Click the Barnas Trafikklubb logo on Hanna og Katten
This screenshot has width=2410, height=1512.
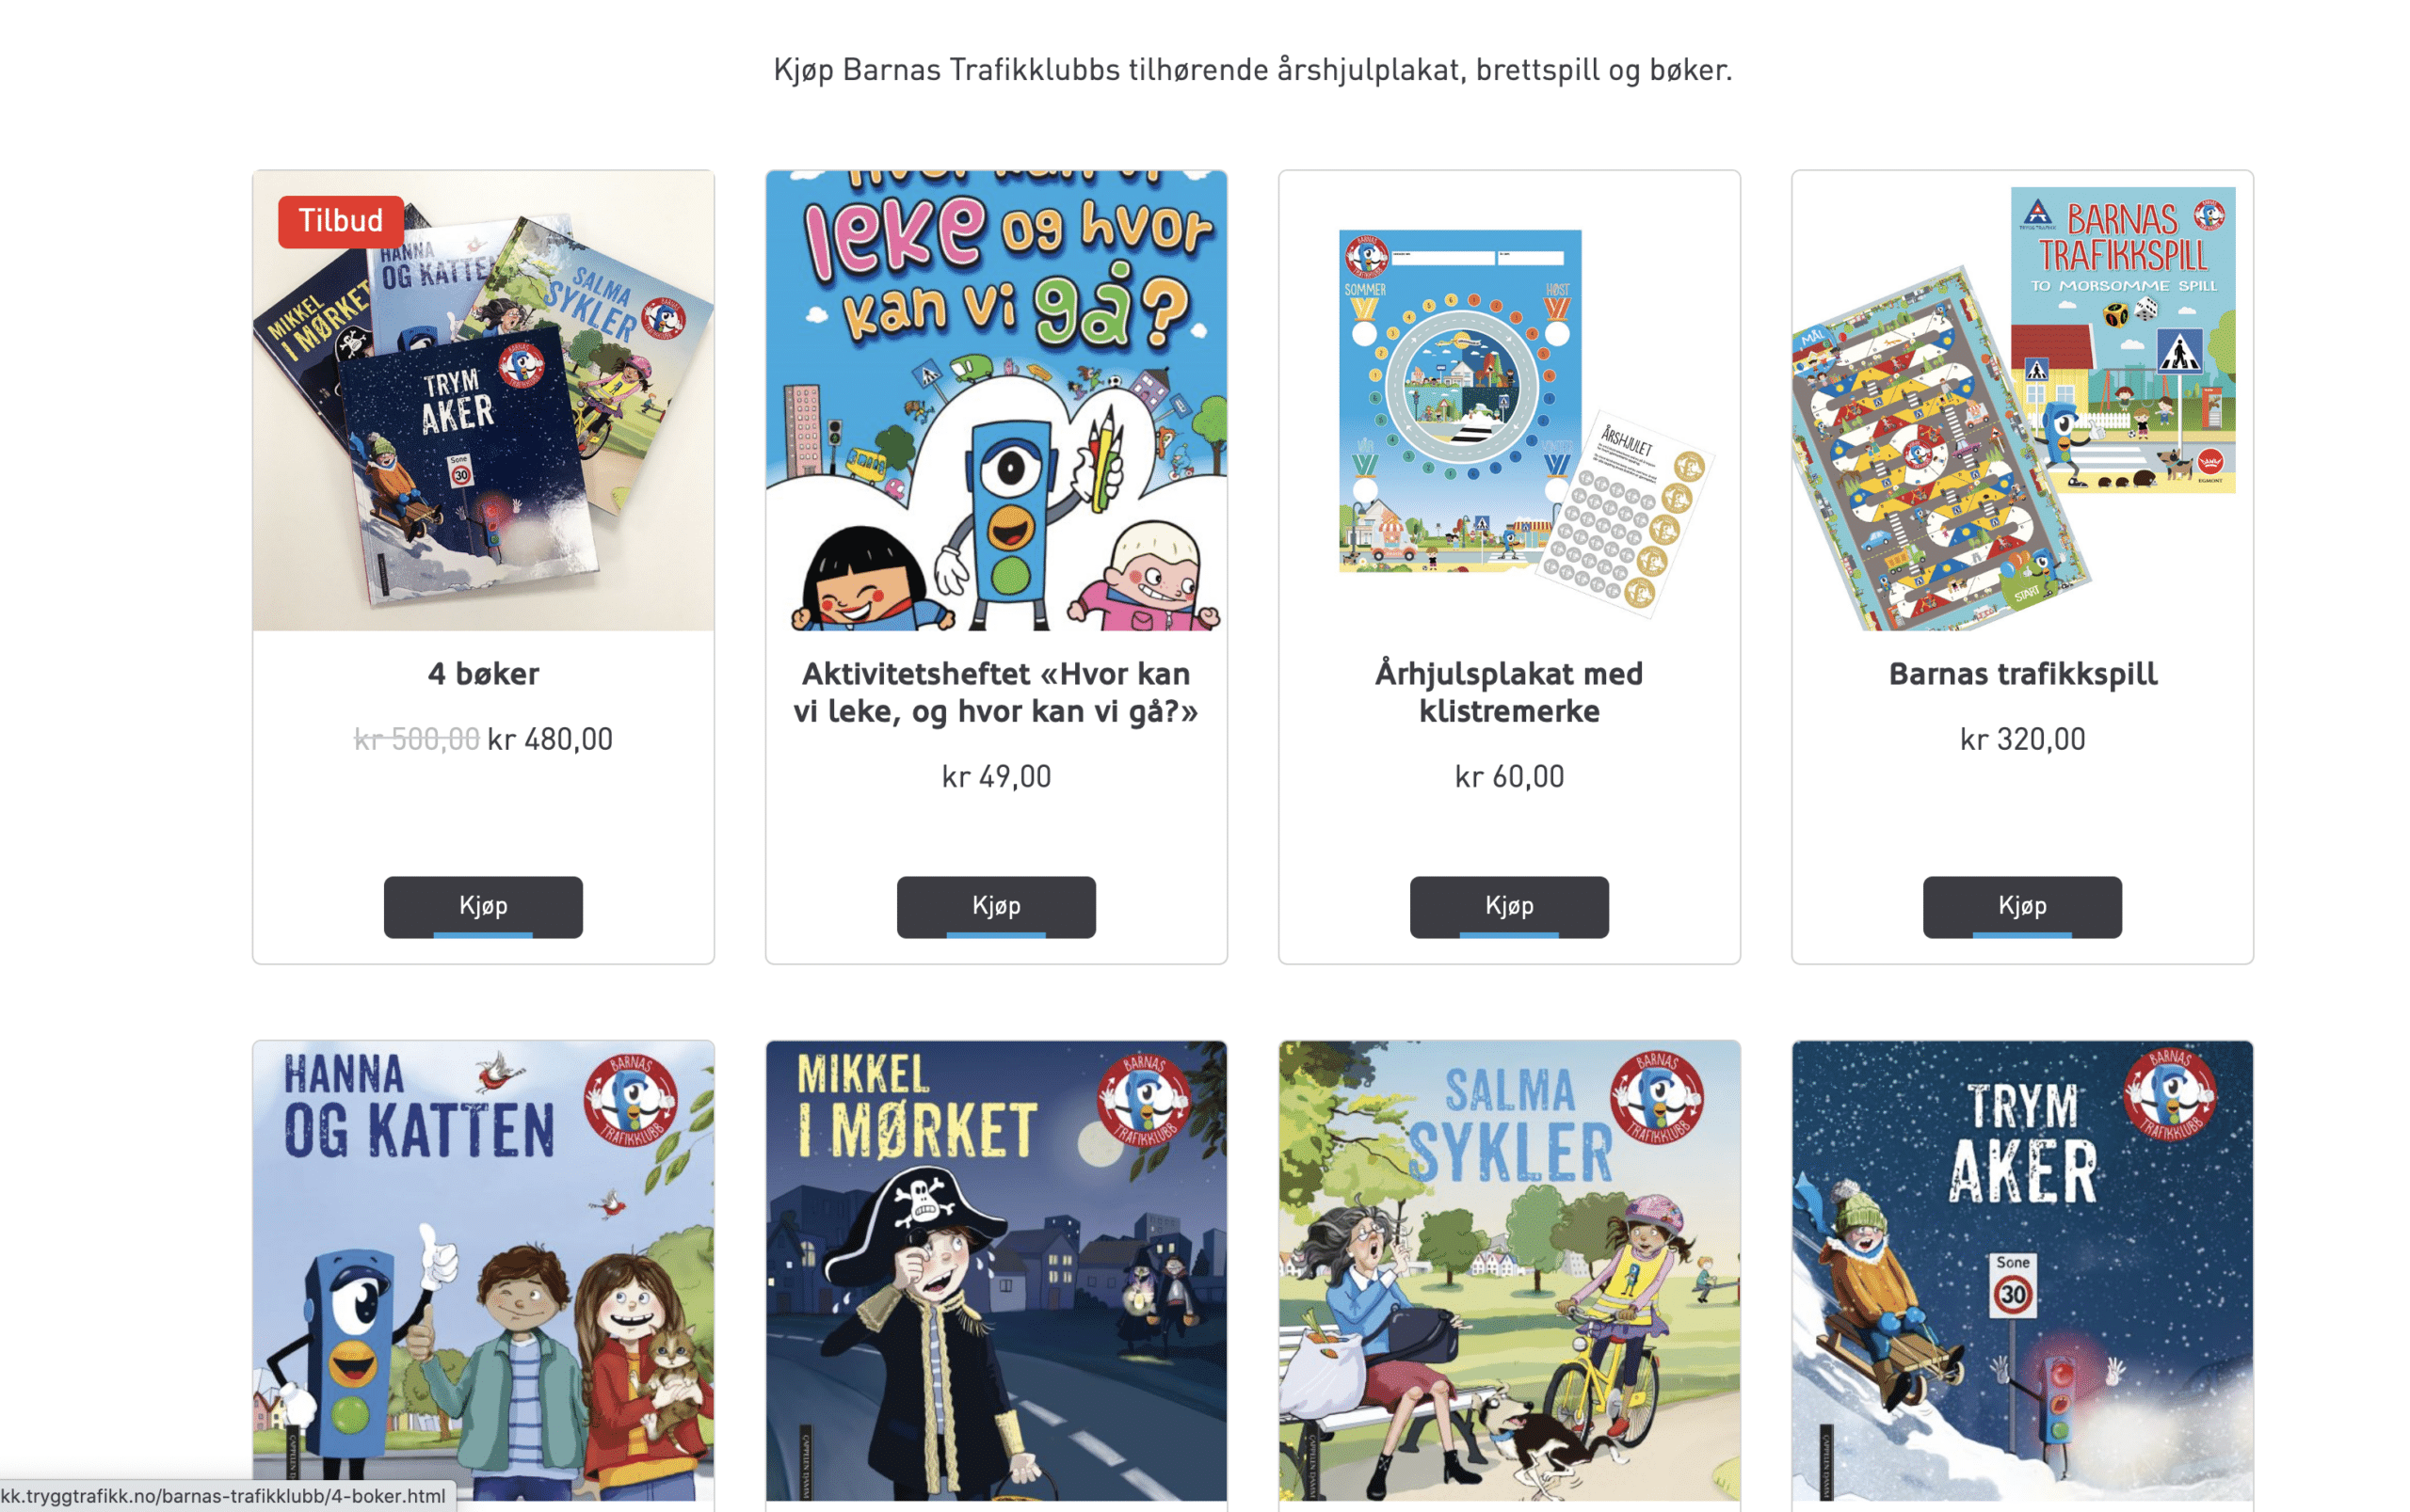pyautogui.click(x=630, y=1100)
